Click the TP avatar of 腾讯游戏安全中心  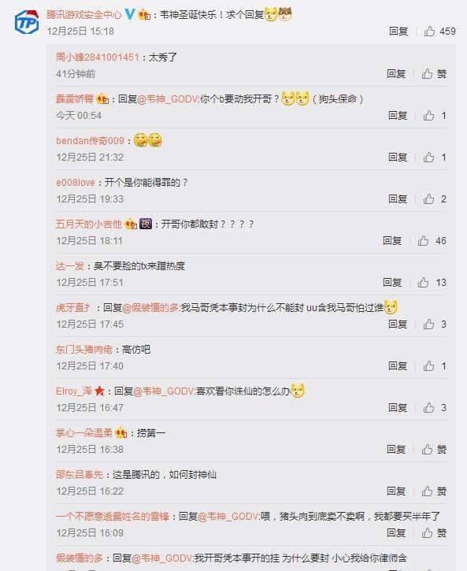(27, 23)
